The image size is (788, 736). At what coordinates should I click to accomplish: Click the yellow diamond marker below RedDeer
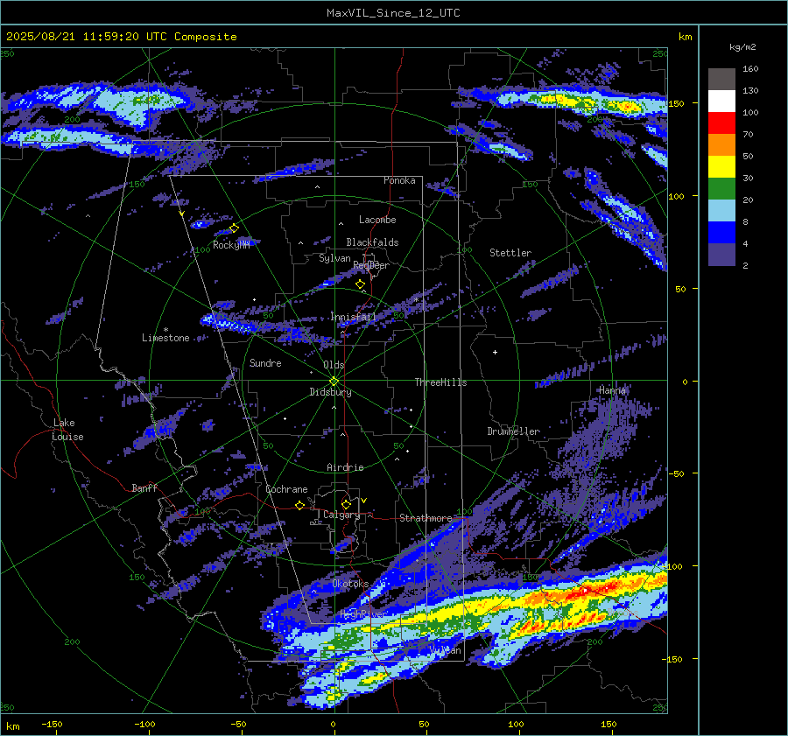[x=361, y=284]
